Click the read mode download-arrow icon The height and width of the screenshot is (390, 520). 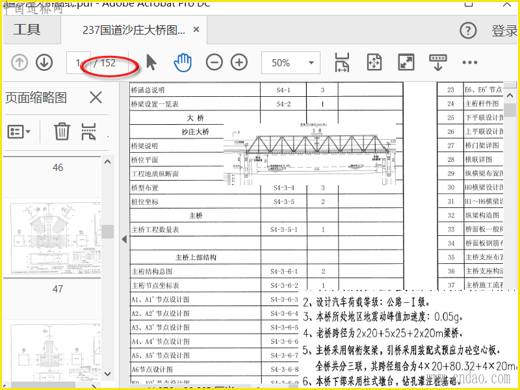(437, 62)
